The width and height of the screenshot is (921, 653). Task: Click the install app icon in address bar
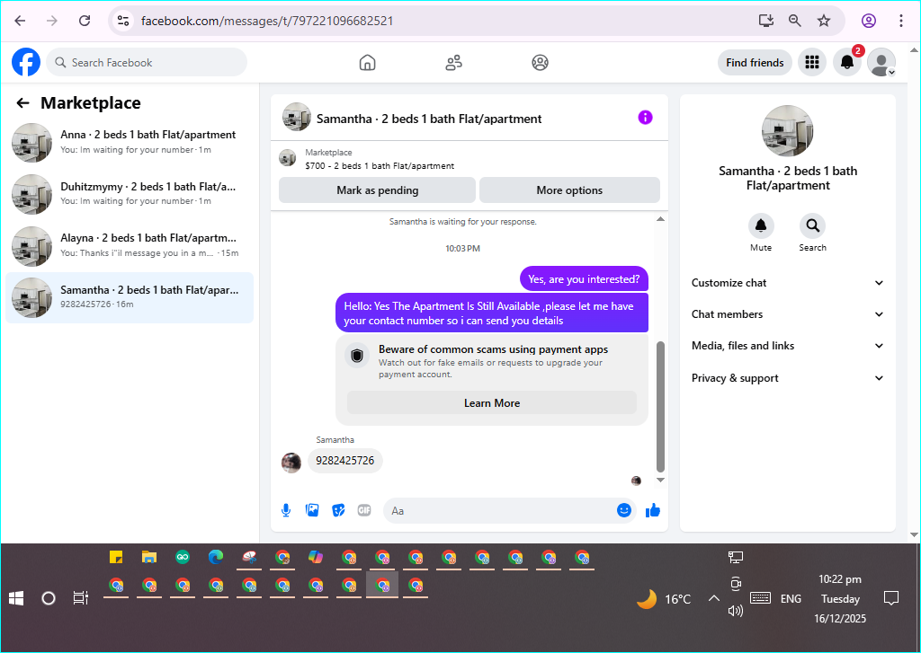766,21
